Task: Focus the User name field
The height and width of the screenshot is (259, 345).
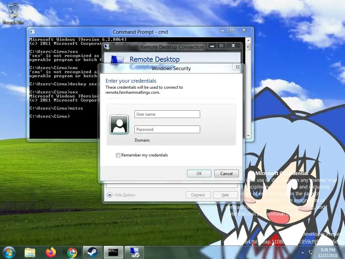Action: [167, 114]
